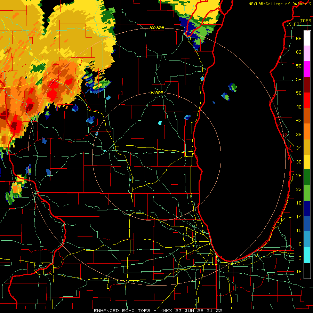Screen dimensions: 313x313
Task: Click the 18 legend label
Action: coord(299,203)
